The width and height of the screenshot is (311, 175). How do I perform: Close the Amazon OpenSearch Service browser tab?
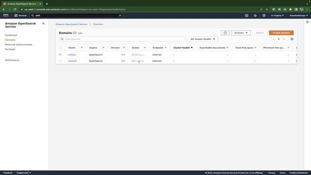[x=40, y=4]
